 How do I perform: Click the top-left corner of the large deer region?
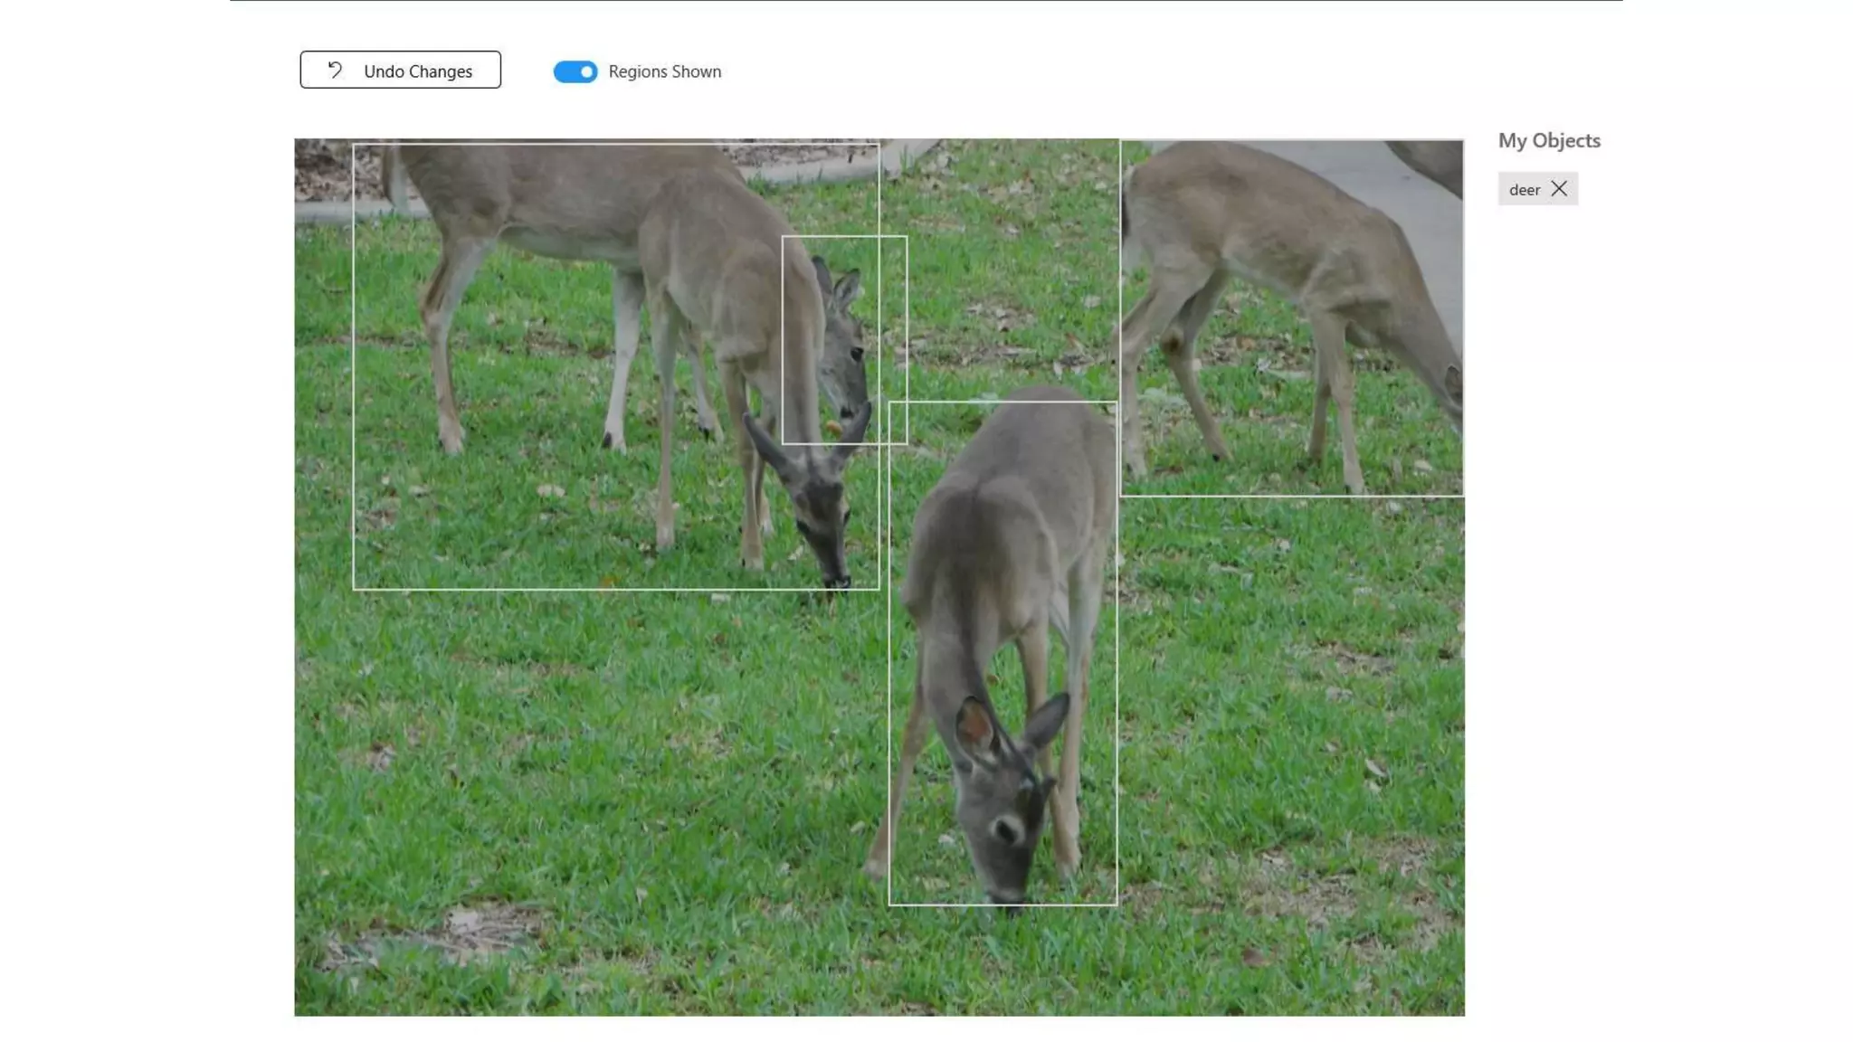(354, 145)
